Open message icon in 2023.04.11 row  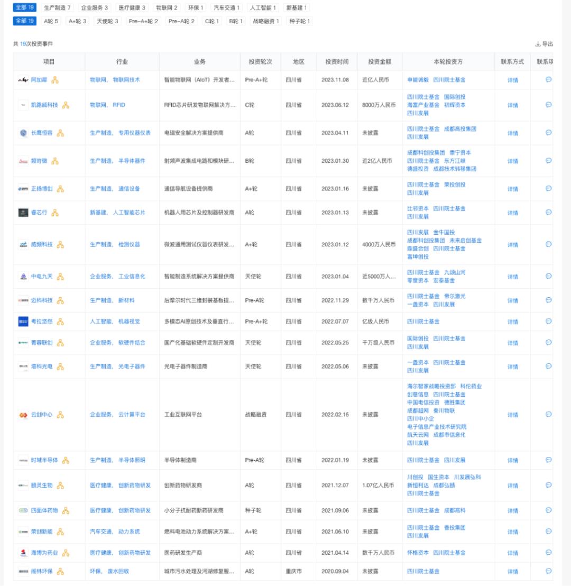coord(549,133)
